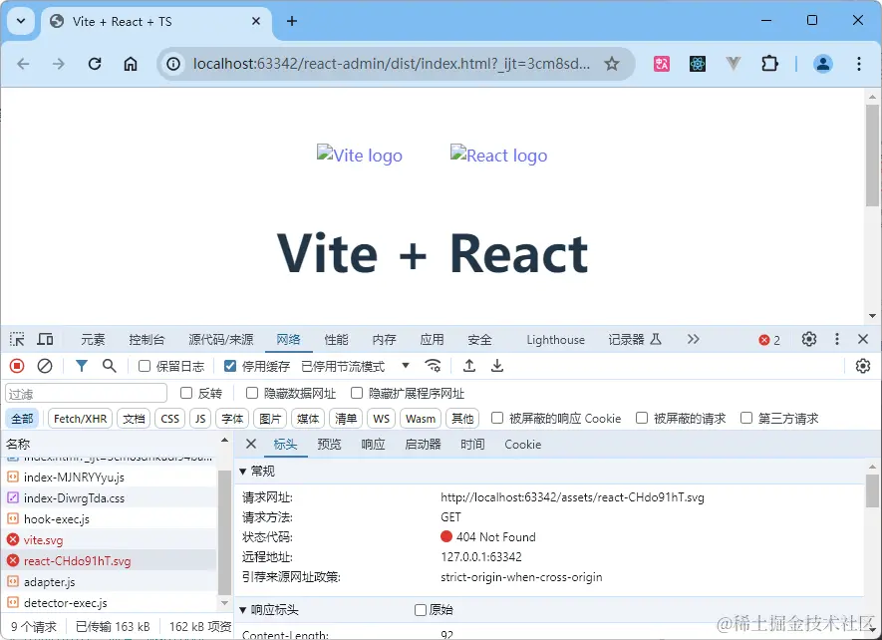The image size is (882, 640).
Task: Open the 源代码/来源 tab
Action: (221, 340)
